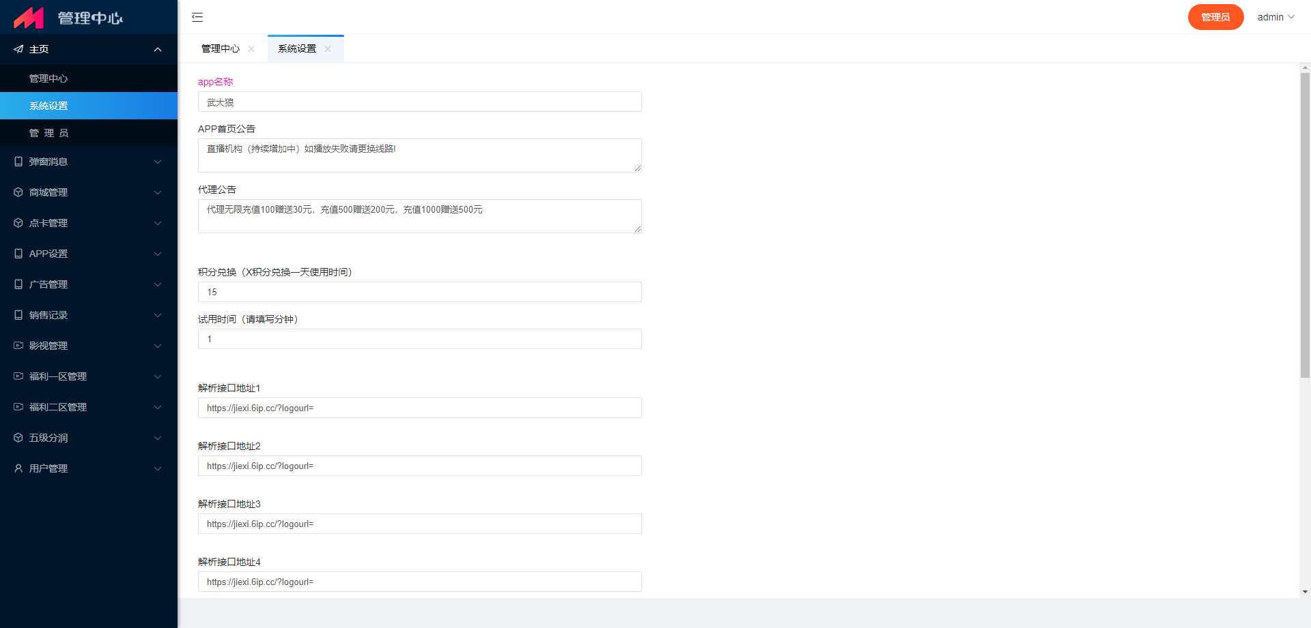Expand the APP设置 submenu arrow

158,254
